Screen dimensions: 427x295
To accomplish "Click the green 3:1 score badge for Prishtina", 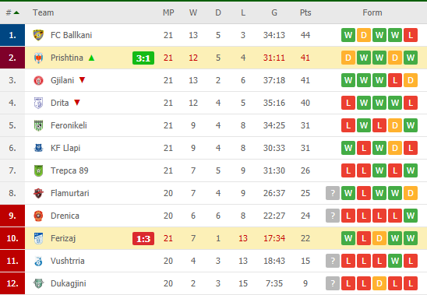I will [143, 58].
